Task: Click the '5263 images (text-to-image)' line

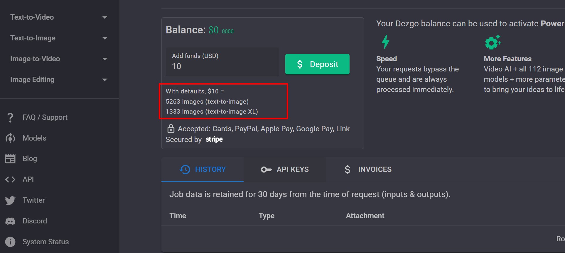Action: [x=207, y=102]
